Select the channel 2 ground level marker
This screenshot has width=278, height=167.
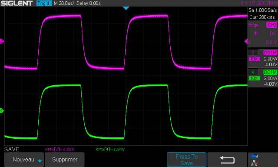[2, 41]
